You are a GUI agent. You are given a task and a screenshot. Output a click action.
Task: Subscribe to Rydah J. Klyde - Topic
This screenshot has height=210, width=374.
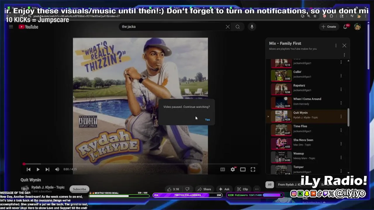pos(79,189)
